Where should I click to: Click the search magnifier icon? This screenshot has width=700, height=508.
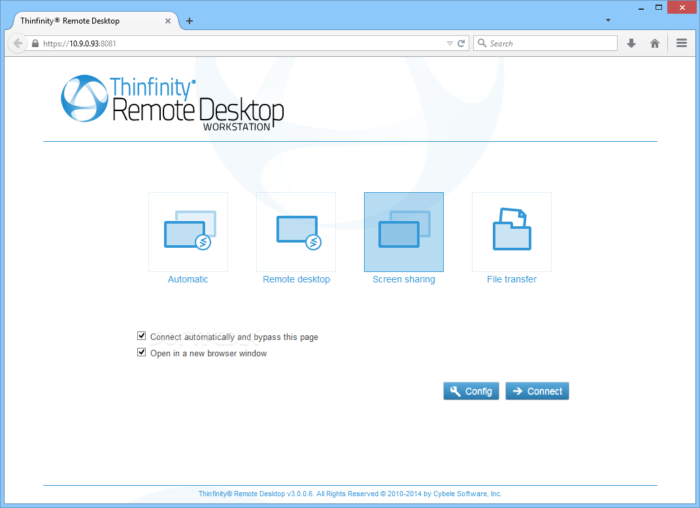pos(482,43)
